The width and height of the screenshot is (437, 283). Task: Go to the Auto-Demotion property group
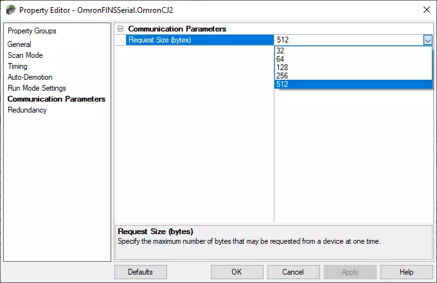(x=30, y=77)
